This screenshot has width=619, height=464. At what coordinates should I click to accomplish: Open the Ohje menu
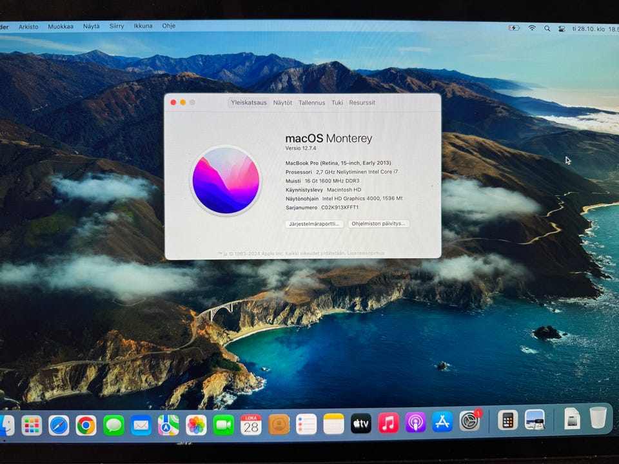coord(168,26)
